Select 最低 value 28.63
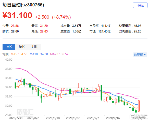 (44, 31)
